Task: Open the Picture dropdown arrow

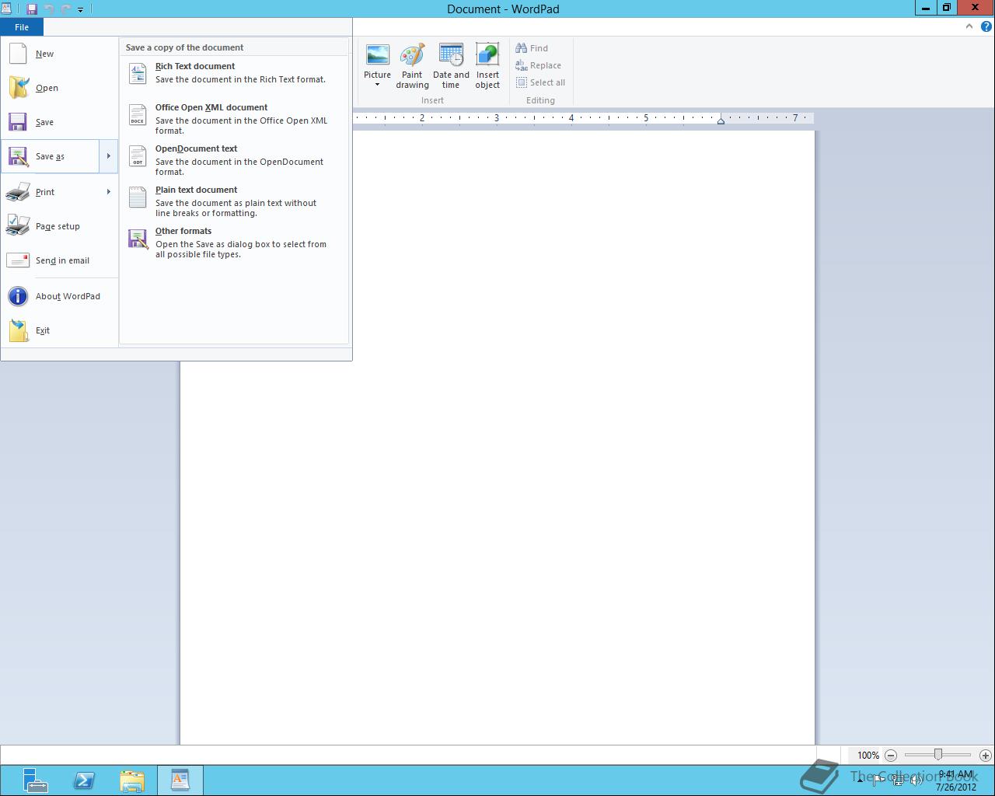Action: 378,85
